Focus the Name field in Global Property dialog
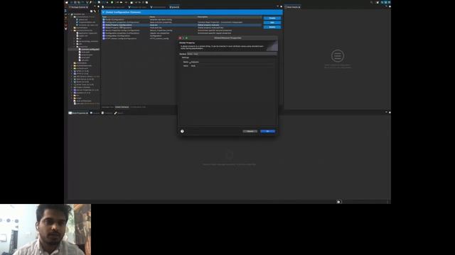This screenshot has height=255, width=455. (232, 62)
